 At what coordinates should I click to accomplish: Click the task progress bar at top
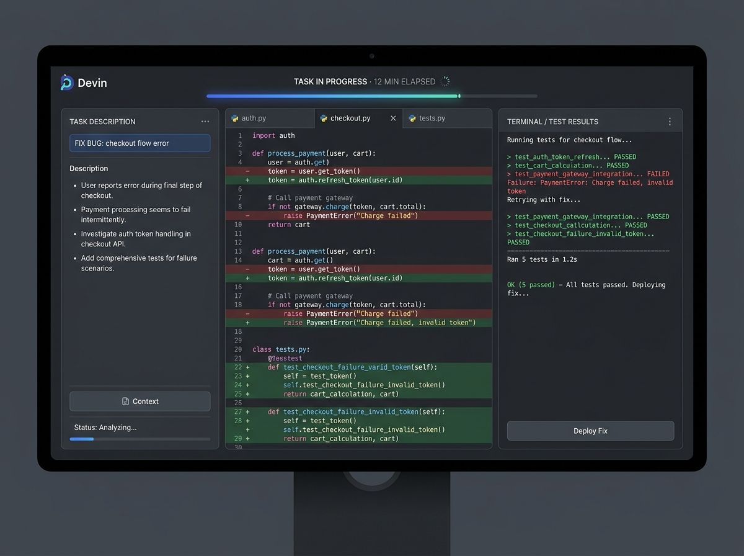[372, 96]
